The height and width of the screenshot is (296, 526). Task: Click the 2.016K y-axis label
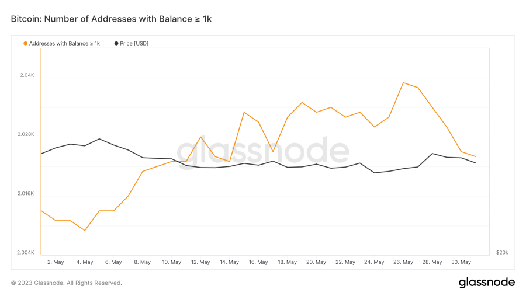coord(26,193)
